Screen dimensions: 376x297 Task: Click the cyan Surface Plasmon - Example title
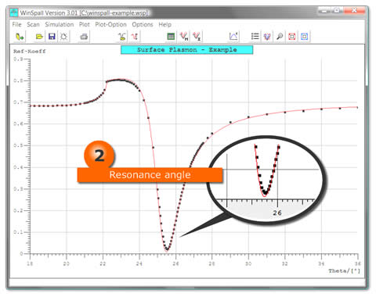coord(186,50)
